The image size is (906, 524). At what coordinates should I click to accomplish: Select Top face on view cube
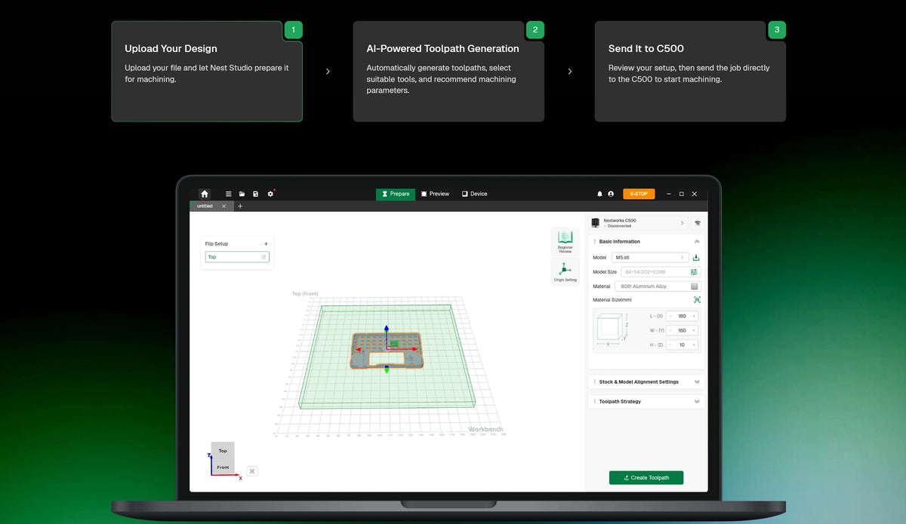pos(223,451)
